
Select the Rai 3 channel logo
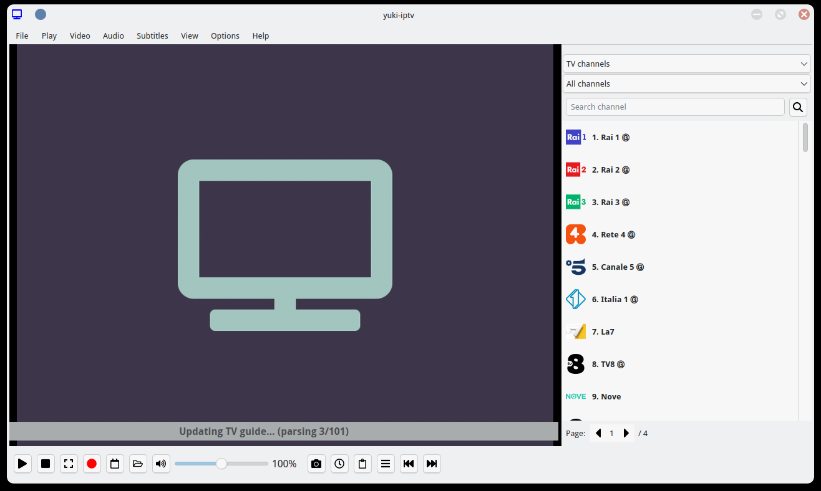pyautogui.click(x=576, y=202)
